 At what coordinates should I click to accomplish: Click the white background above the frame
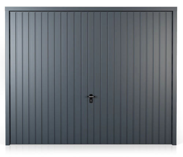[91, 3]
